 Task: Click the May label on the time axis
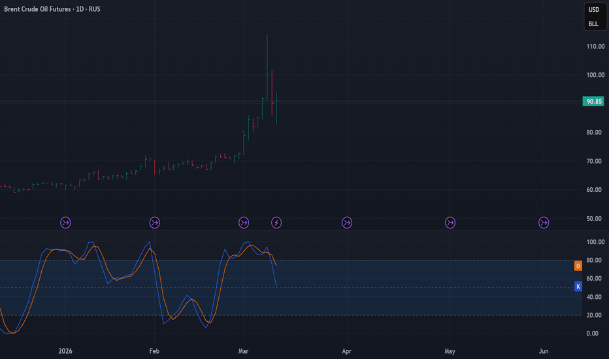point(450,351)
